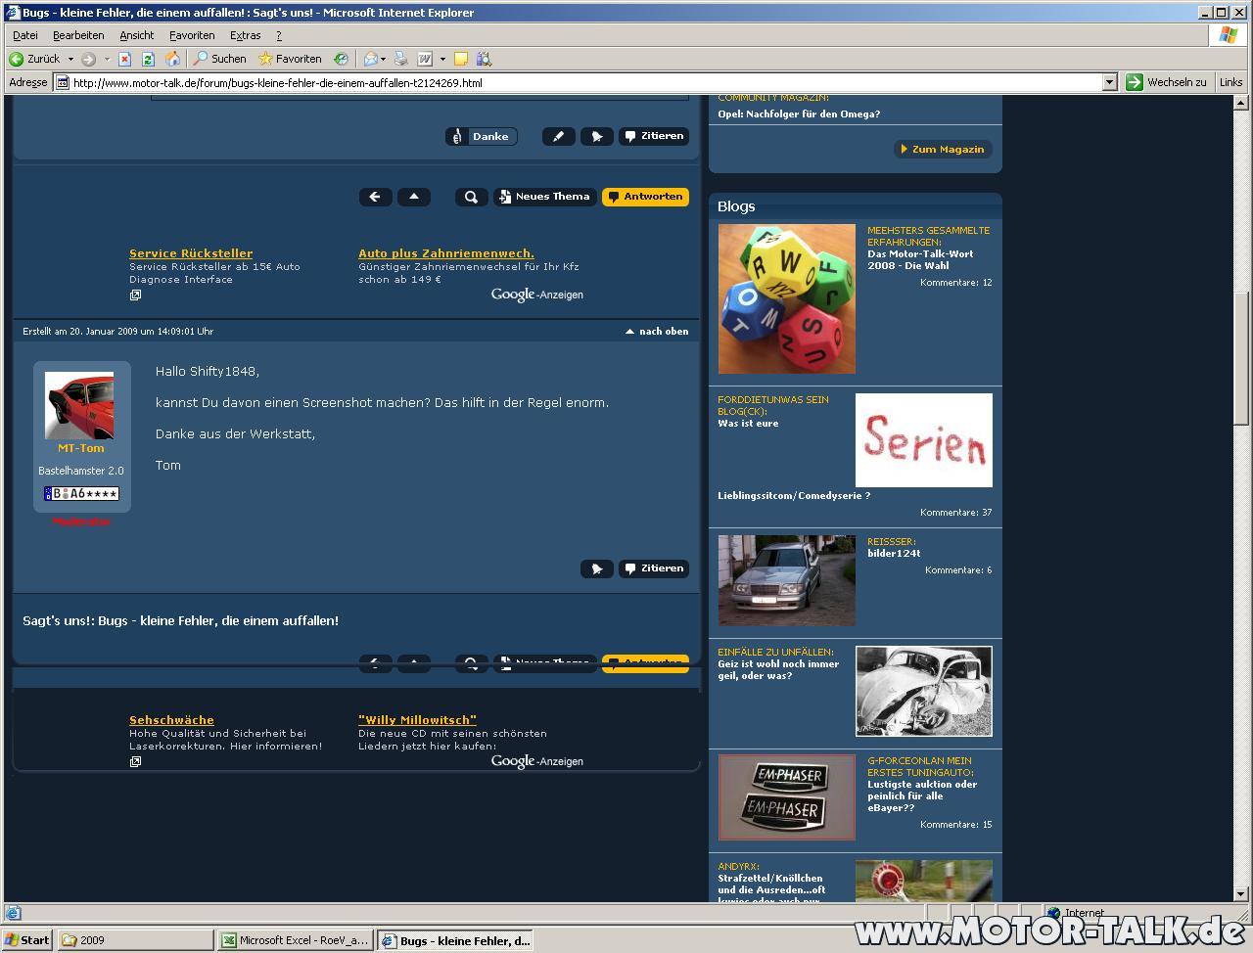Click the license plate badge under MT-Tom

click(81, 494)
